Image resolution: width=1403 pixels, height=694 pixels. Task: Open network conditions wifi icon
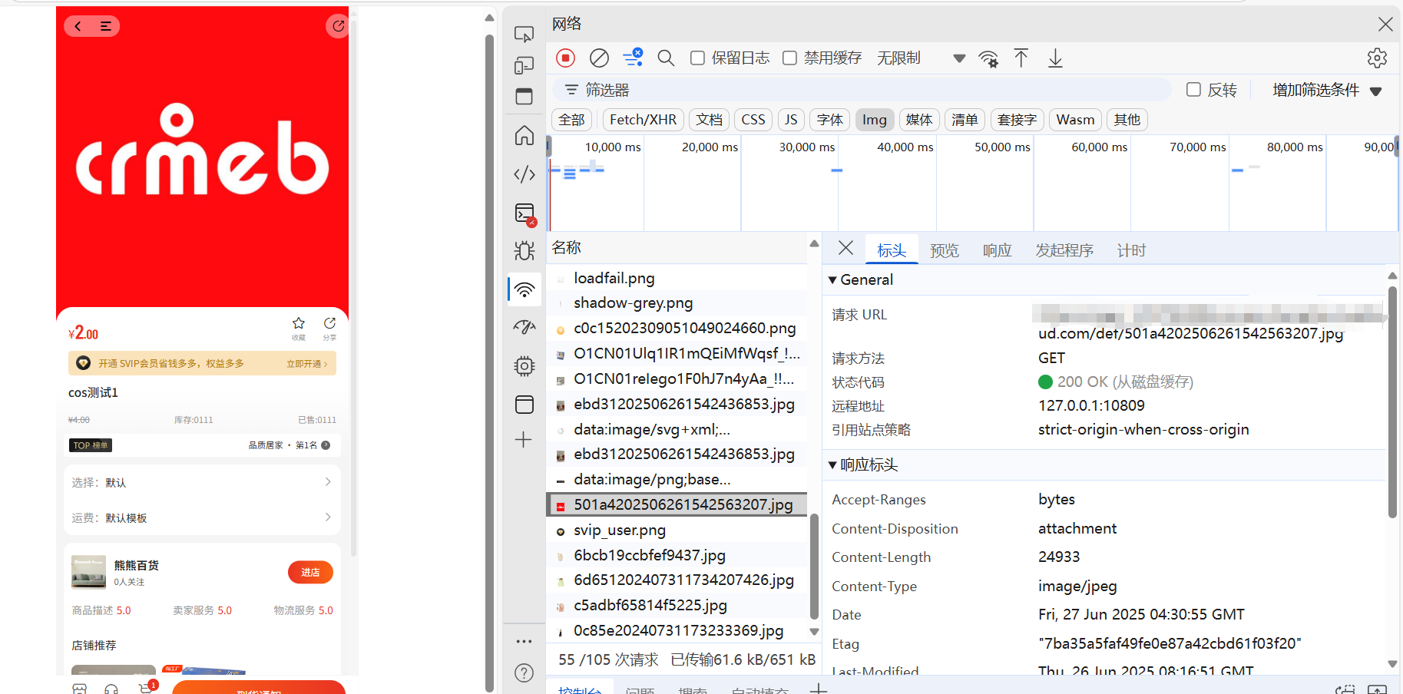pyautogui.click(x=988, y=58)
